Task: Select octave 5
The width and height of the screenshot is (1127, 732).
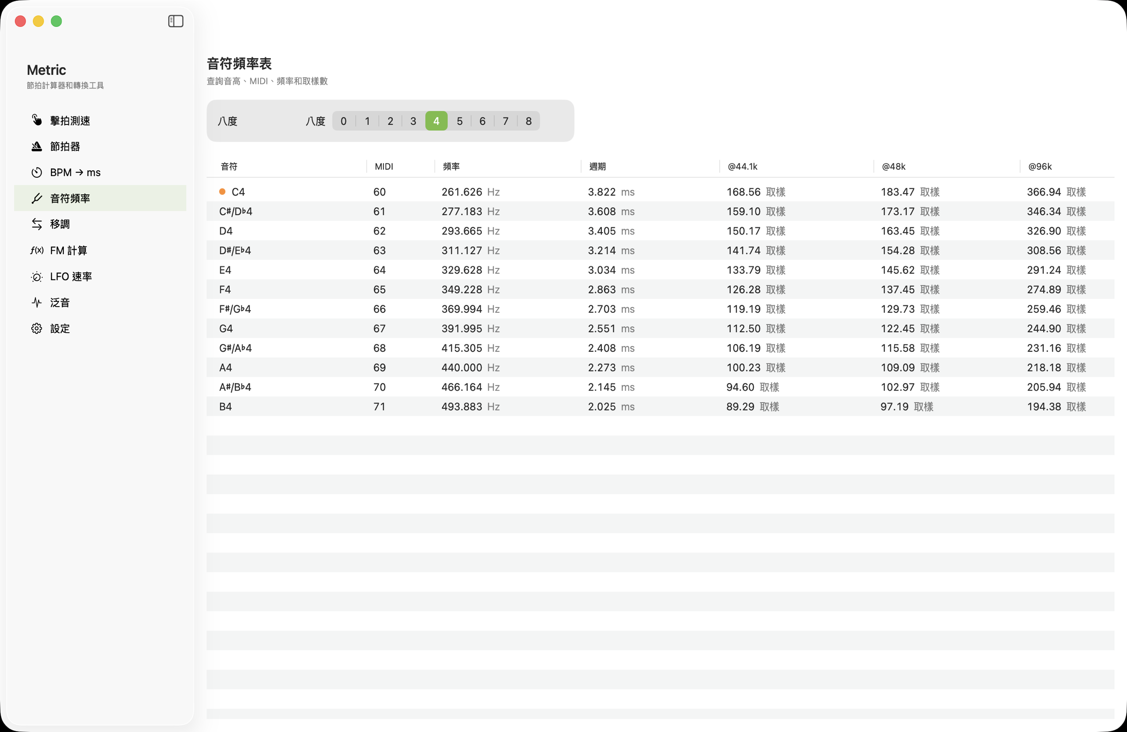Action: pos(459,121)
